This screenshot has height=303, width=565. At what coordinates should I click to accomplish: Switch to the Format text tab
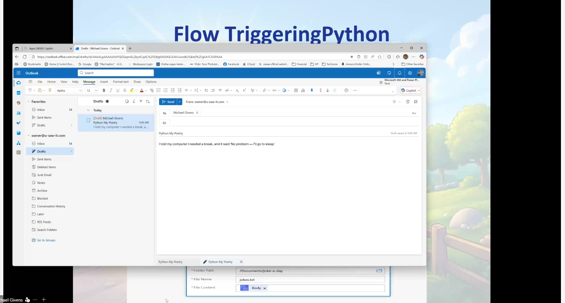pyautogui.click(x=121, y=82)
